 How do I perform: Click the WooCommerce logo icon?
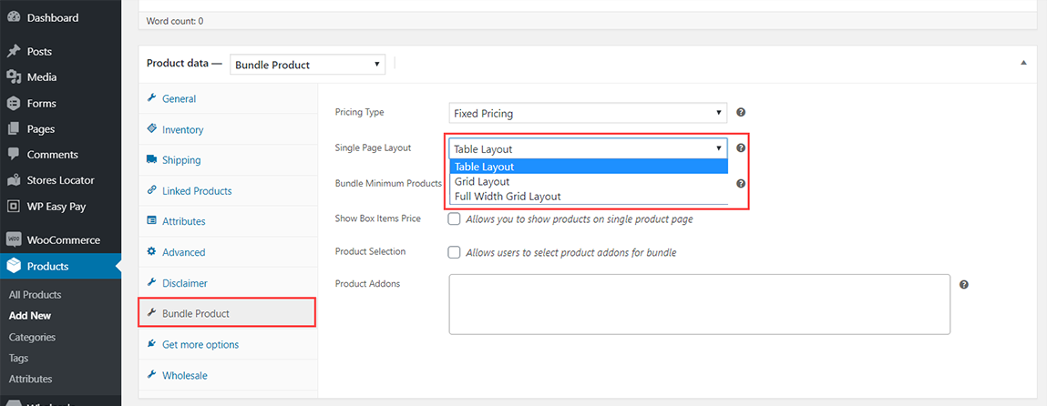pos(14,240)
